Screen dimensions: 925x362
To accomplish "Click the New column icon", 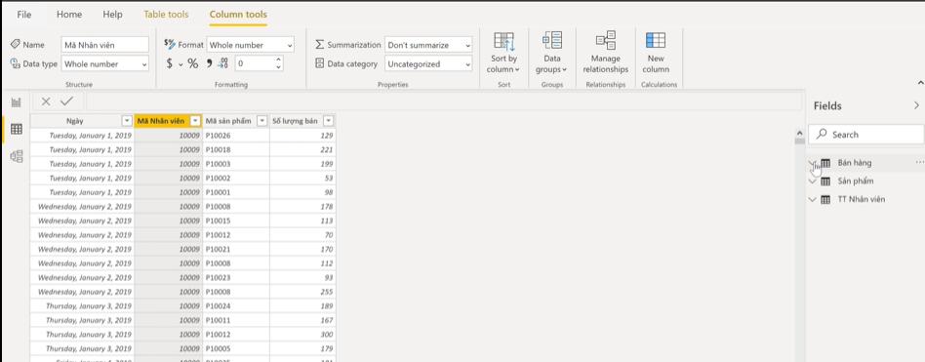I will (x=656, y=41).
